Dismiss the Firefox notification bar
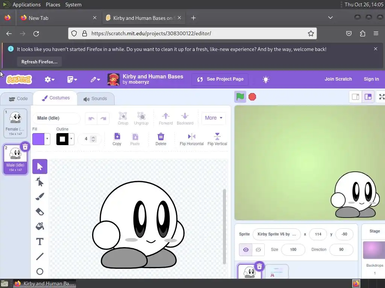385x288 pixels. (376, 49)
